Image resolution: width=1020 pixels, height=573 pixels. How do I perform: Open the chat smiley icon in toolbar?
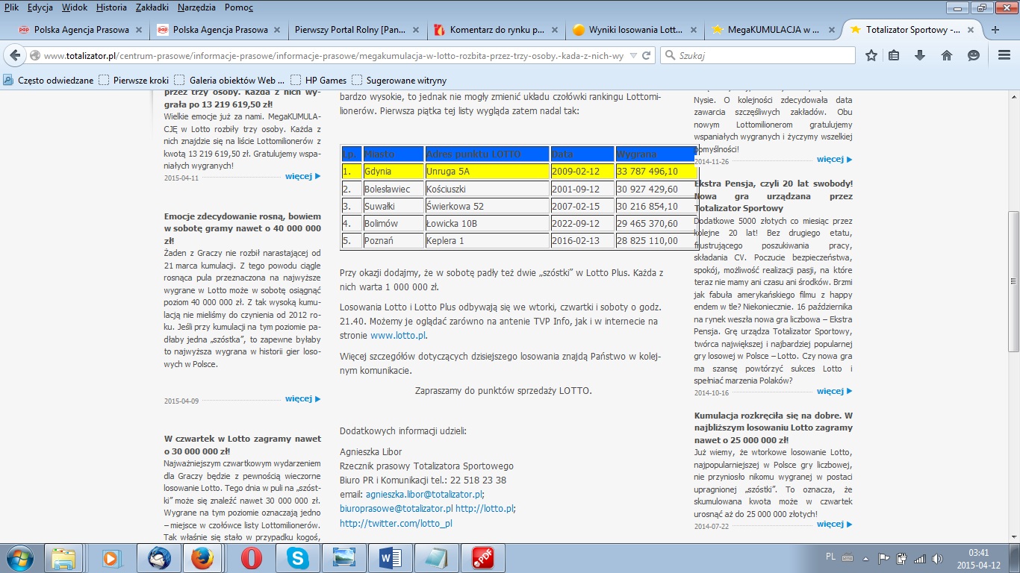pyautogui.click(x=973, y=55)
